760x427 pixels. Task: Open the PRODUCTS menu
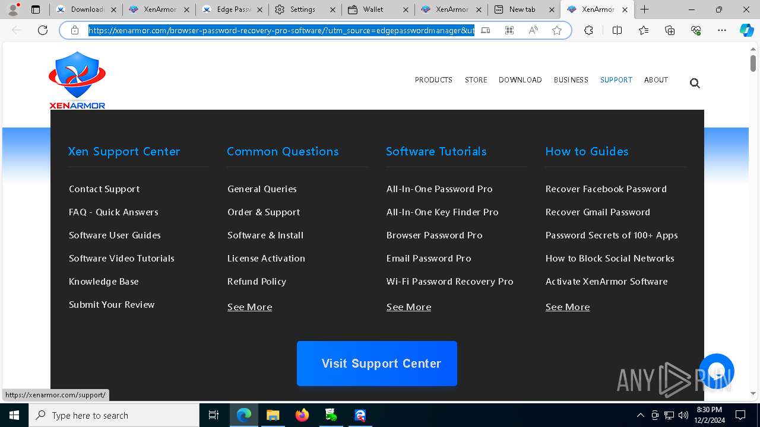(x=433, y=80)
